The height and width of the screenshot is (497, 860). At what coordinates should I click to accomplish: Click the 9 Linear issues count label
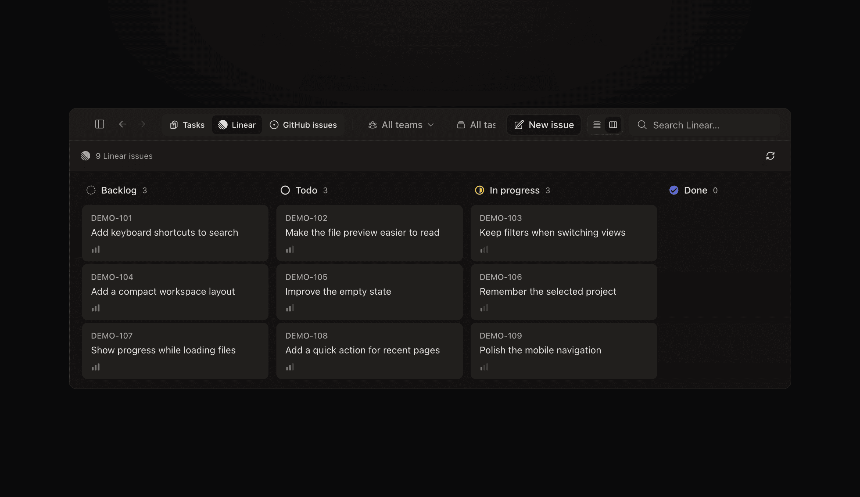(x=124, y=156)
